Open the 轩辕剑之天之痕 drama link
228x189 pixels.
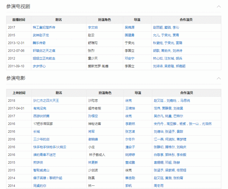44,51
